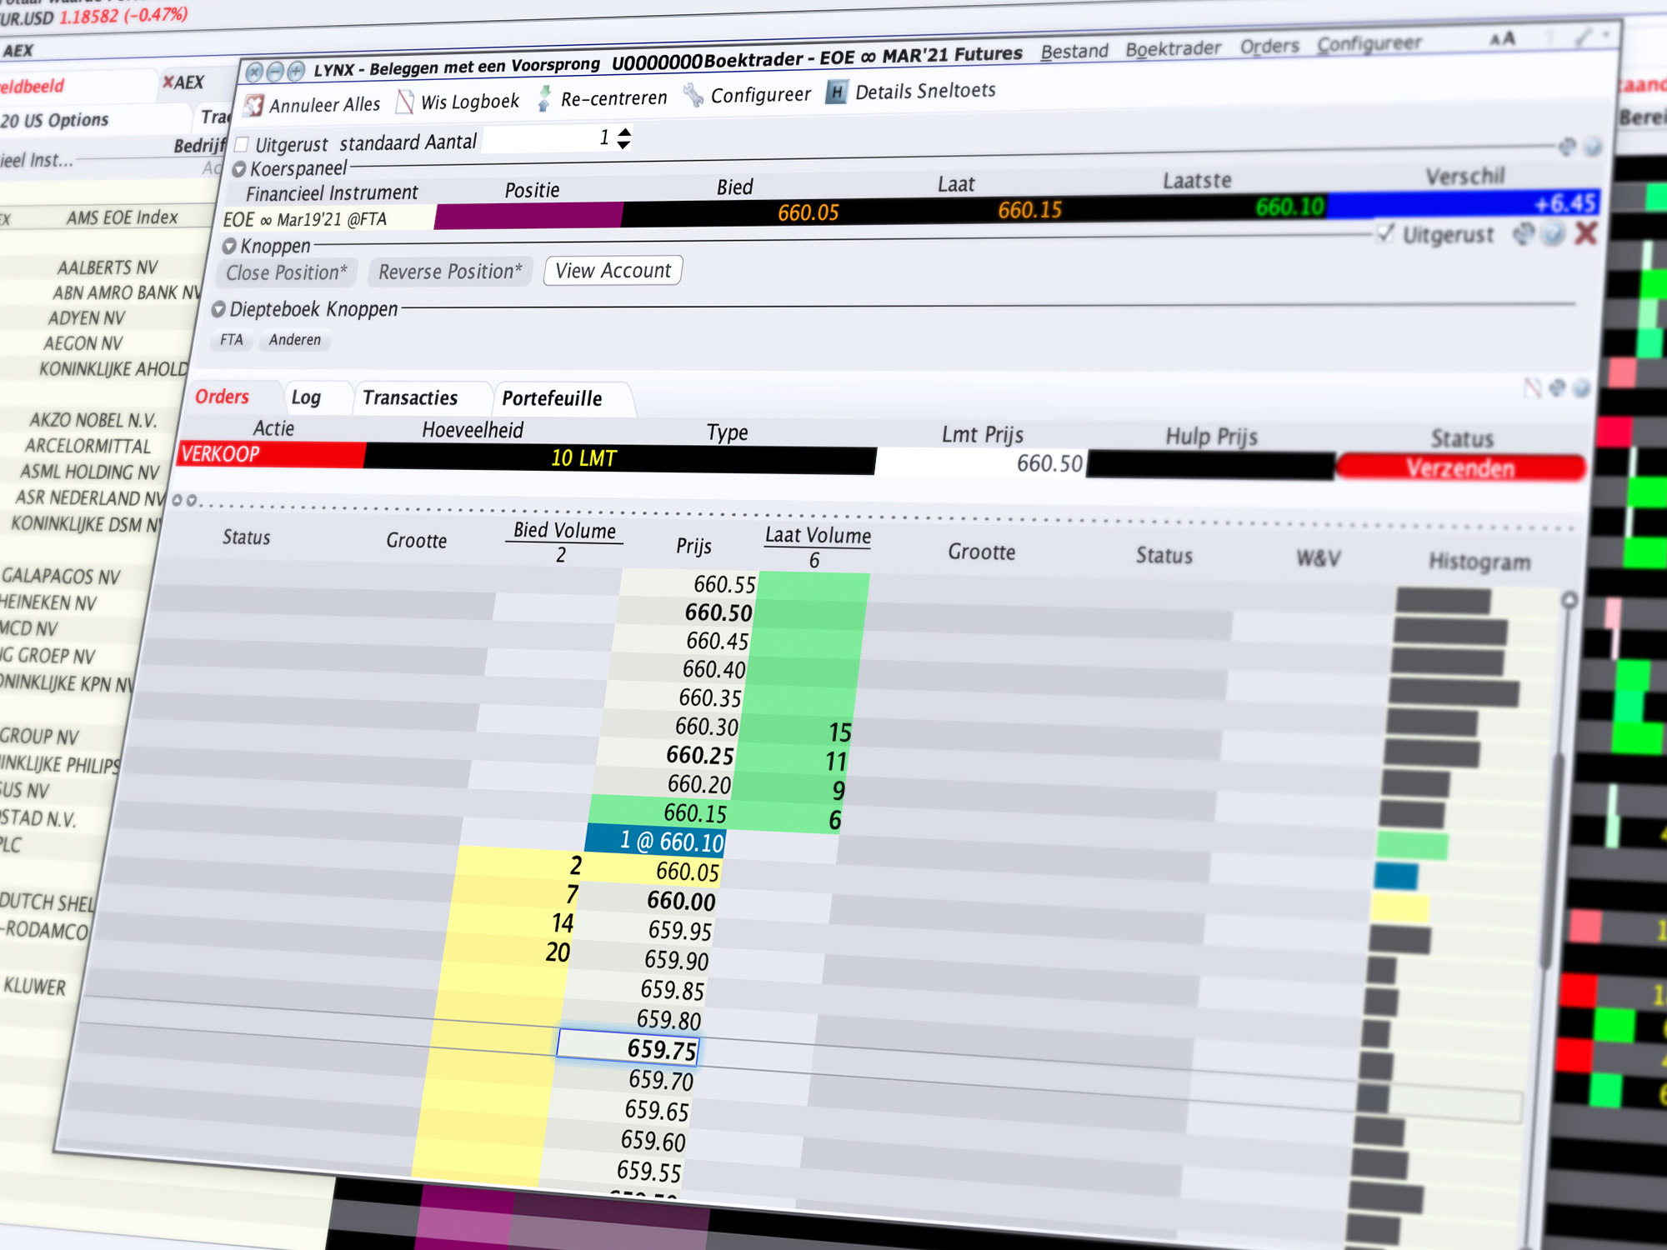Decrease standaard Aantal with the down arrow
The height and width of the screenshot is (1250, 1667).
coord(623,145)
